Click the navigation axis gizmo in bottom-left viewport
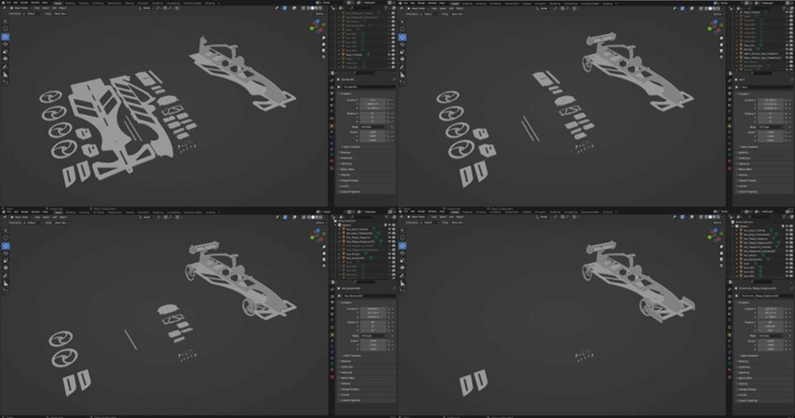 316,236
